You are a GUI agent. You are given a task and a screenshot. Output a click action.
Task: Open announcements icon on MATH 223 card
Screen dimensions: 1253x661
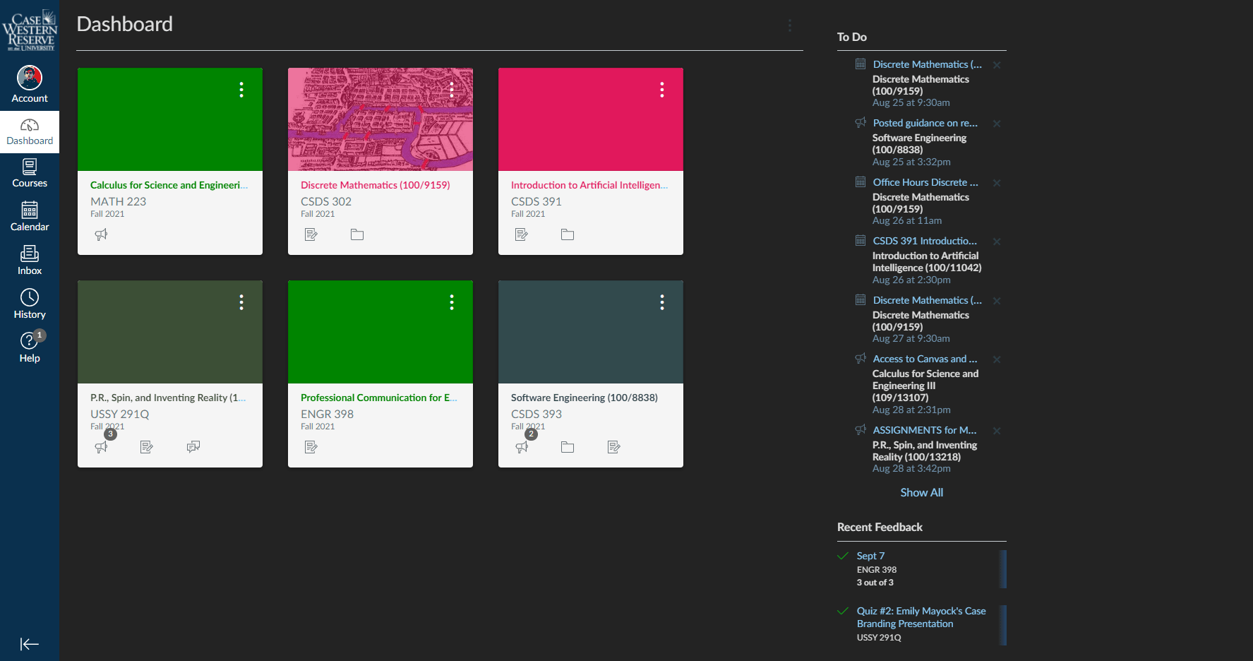[101, 234]
